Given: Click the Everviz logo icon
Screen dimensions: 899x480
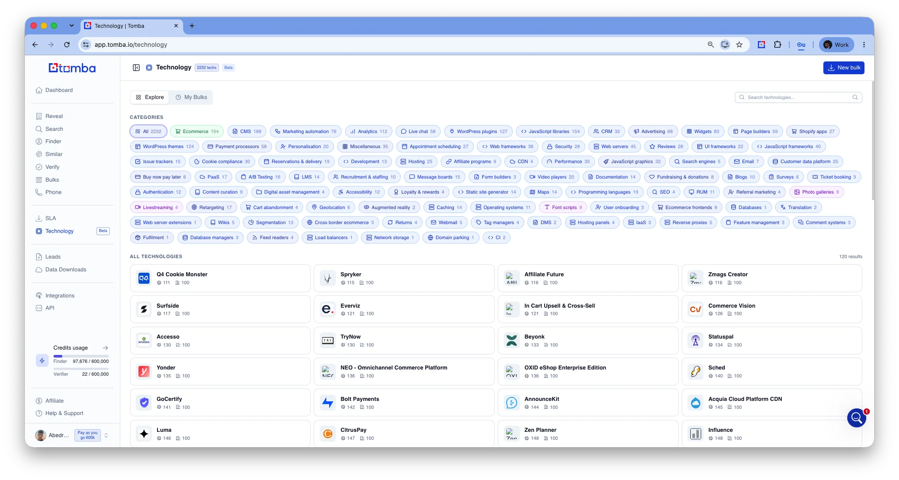Looking at the screenshot, I should (x=328, y=309).
